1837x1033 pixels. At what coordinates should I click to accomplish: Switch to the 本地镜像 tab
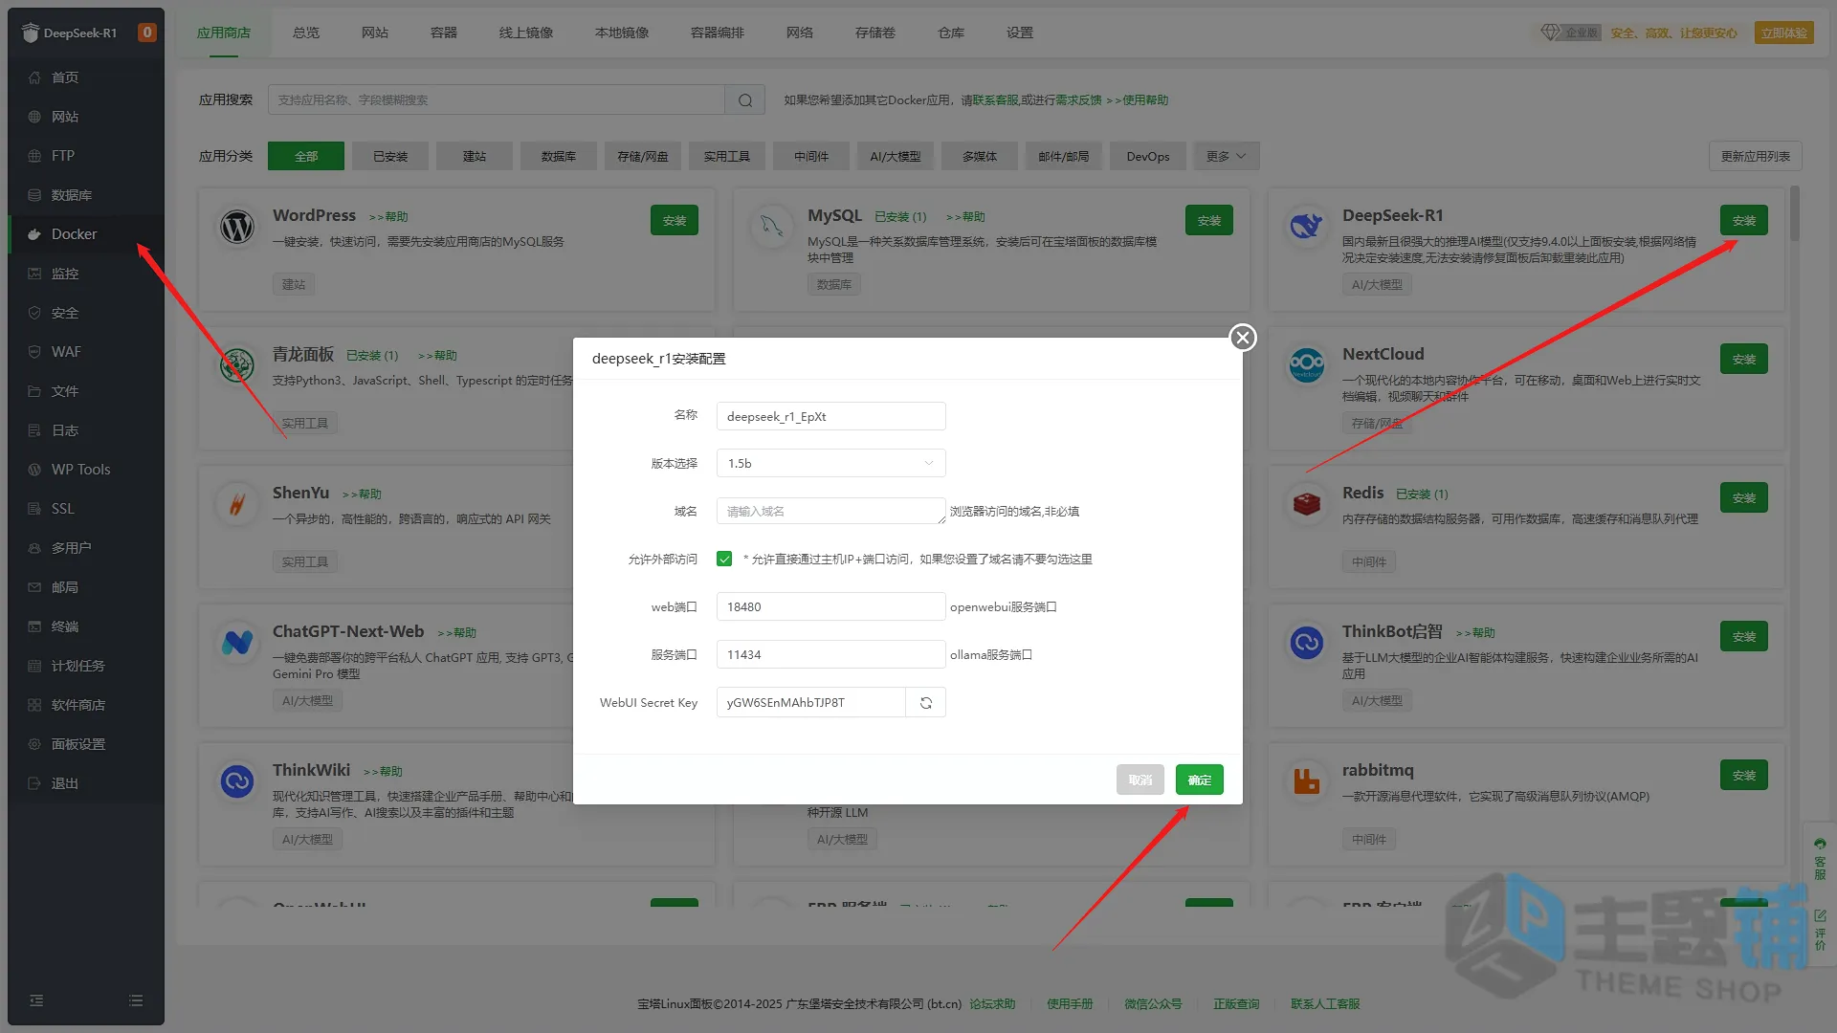tap(622, 33)
